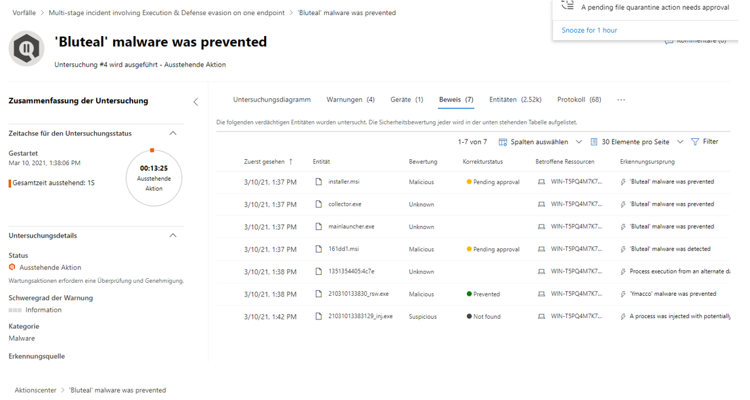Open the Multi-stage incident breadcrumb link
This screenshot has width=750, height=400.
[x=167, y=13]
